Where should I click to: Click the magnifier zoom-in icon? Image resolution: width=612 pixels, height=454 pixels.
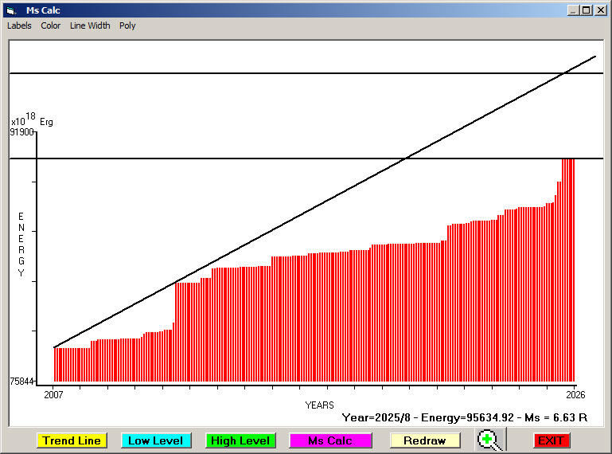(x=489, y=440)
